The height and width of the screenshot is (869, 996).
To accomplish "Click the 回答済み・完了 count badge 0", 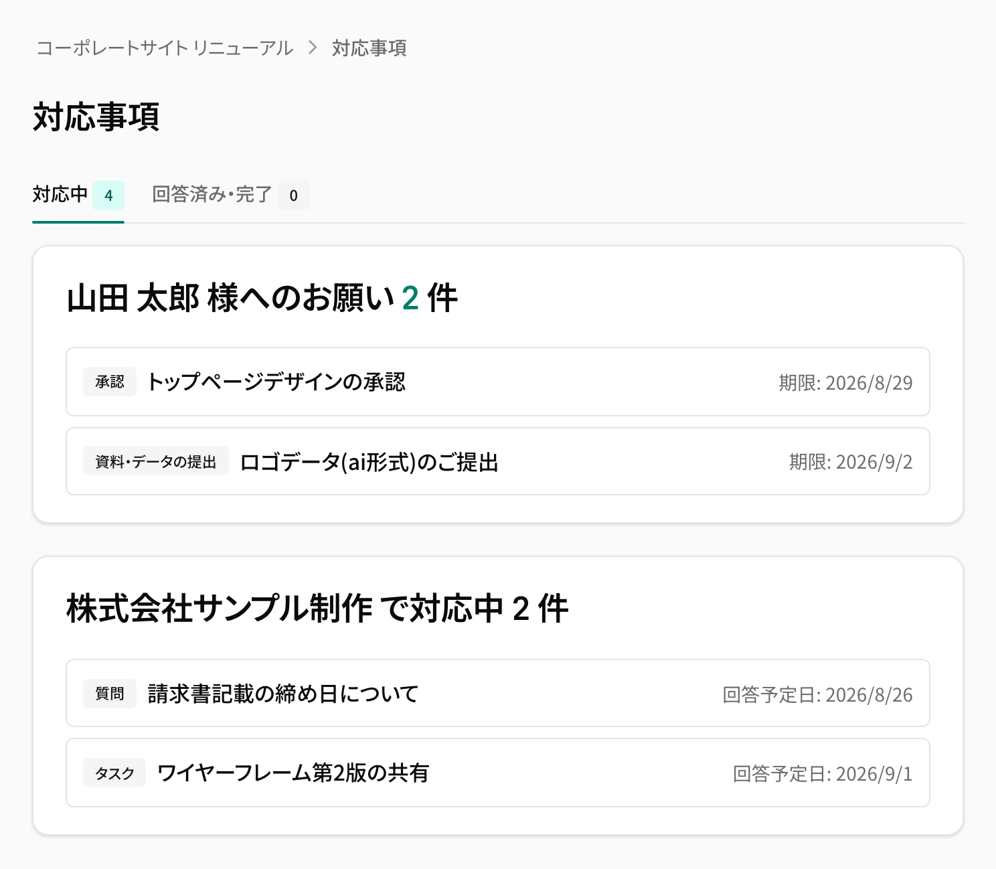I will (294, 195).
